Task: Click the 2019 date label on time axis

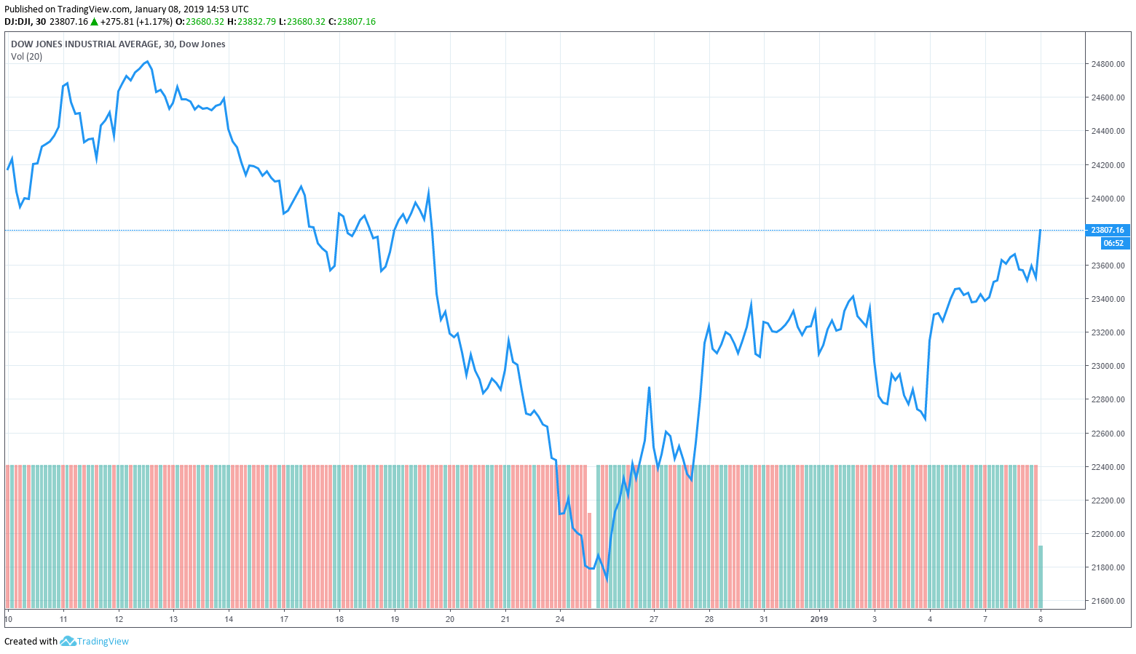Action: (x=819, y=619)
